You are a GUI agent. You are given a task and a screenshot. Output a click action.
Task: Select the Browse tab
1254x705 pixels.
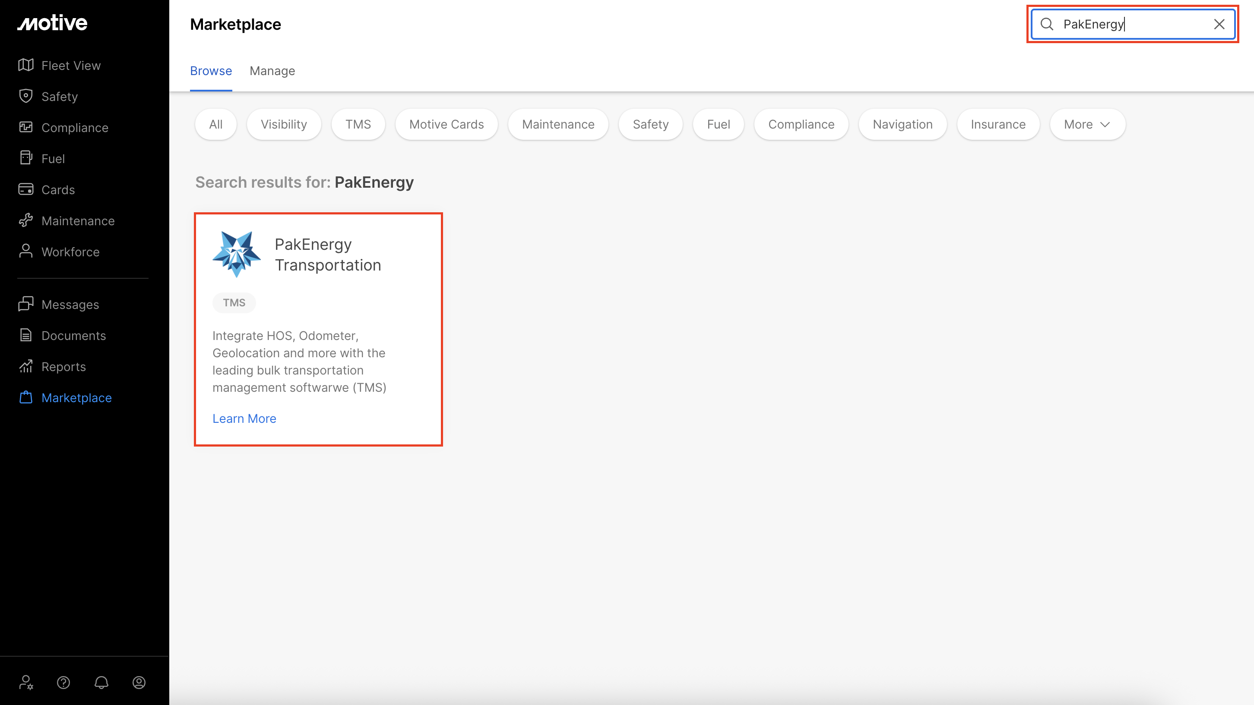(211, 71)
